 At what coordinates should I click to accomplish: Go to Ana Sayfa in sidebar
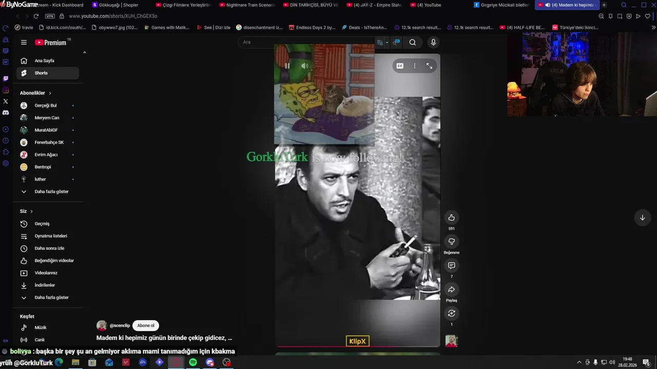click(49, 60)
